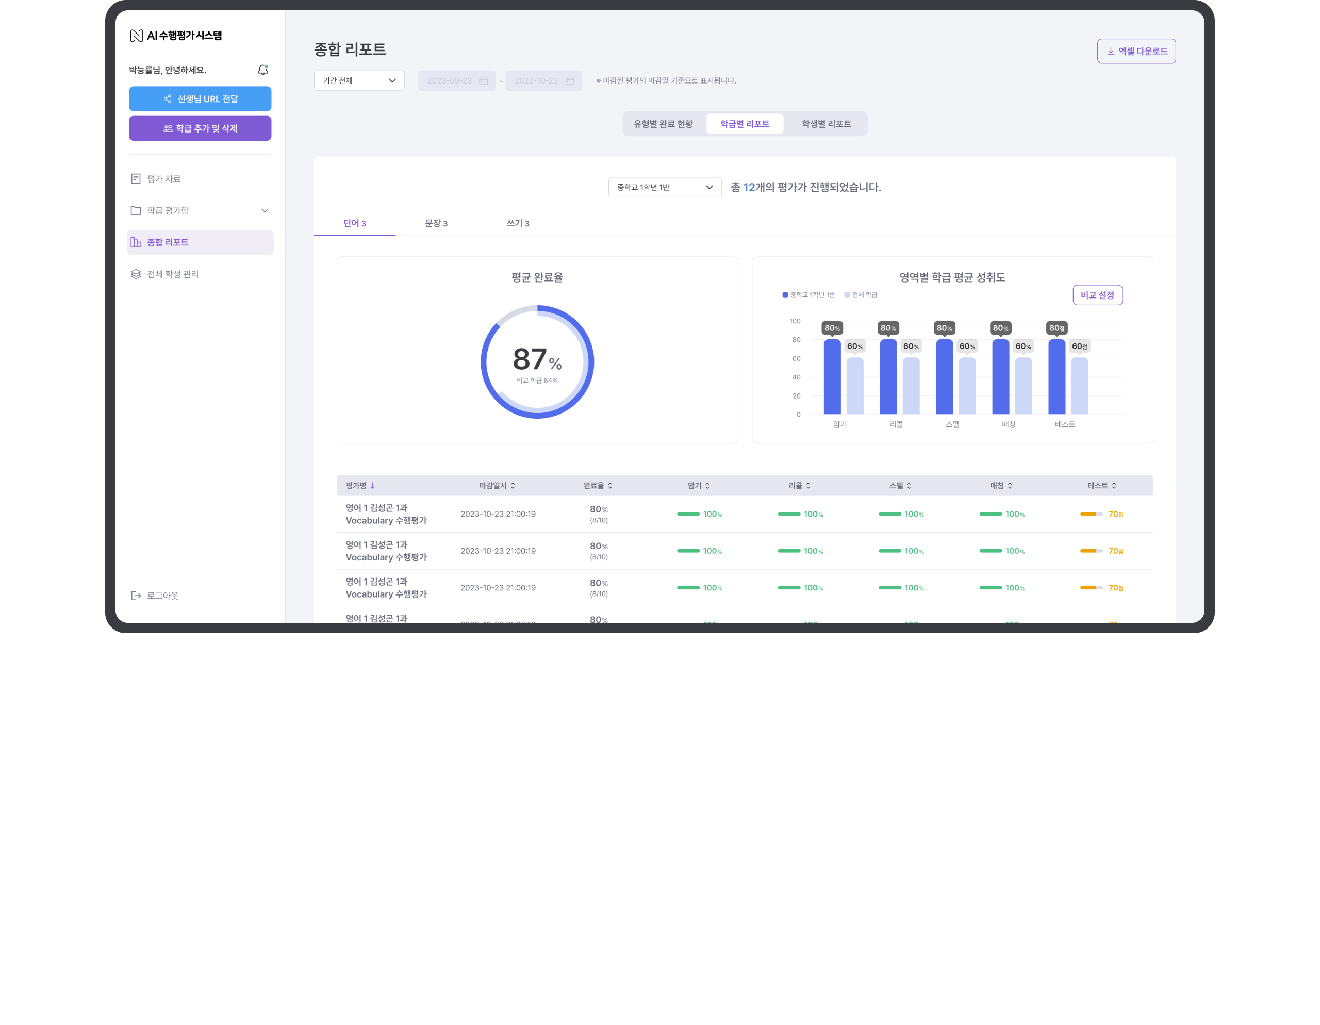
Task: Click the end date field 2023-10-23
Action: 544,81
